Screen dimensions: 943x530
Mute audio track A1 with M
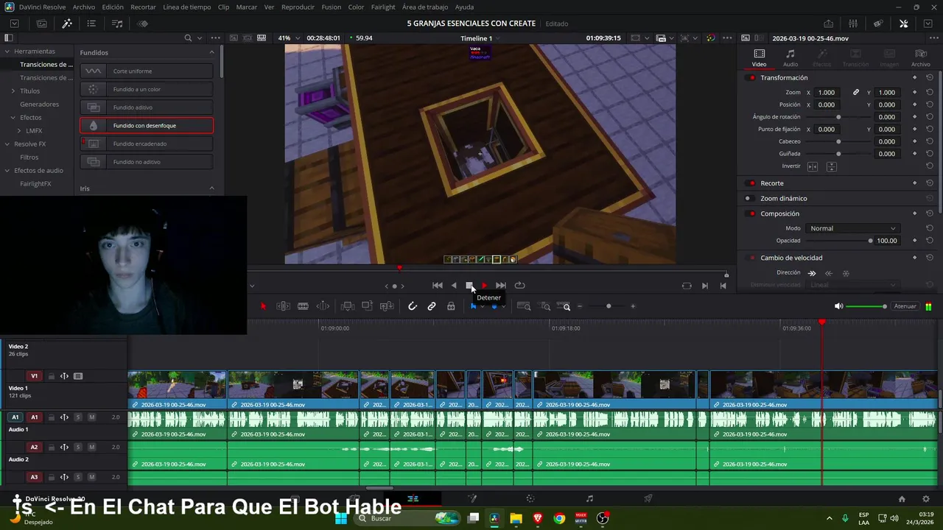coord(91,417)
